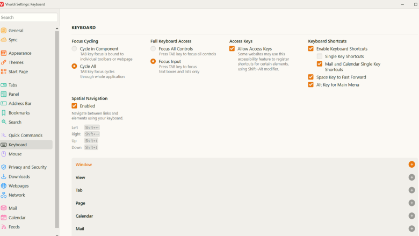Image resolution: width=419 pixels, height=236 pixels.
Task: Click the settings Search field
Action: point(28,18)
